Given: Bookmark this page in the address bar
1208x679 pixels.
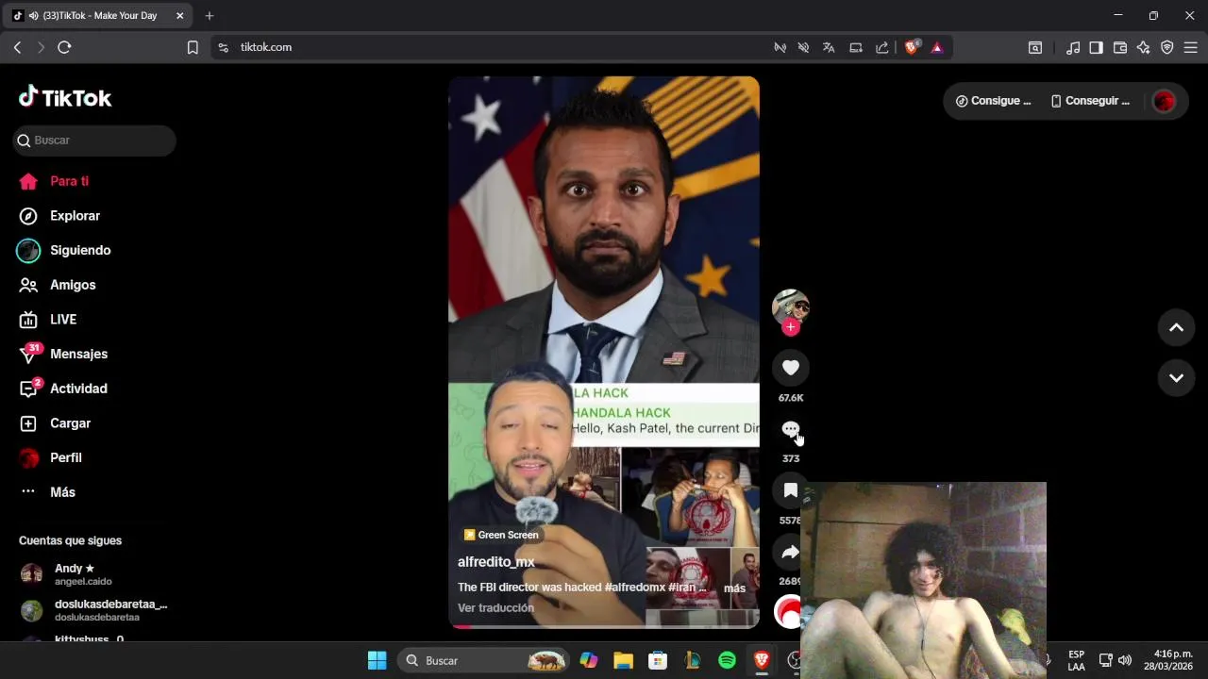Looking at the screenshot, I should coord(193,47).
